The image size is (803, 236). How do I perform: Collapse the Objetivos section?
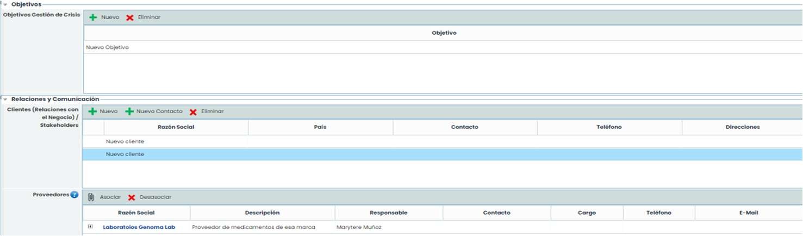click(5, 4)
